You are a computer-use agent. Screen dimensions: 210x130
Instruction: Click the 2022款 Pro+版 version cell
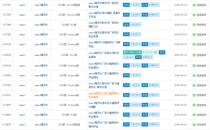pyautogui.click(x=69, y=55)
